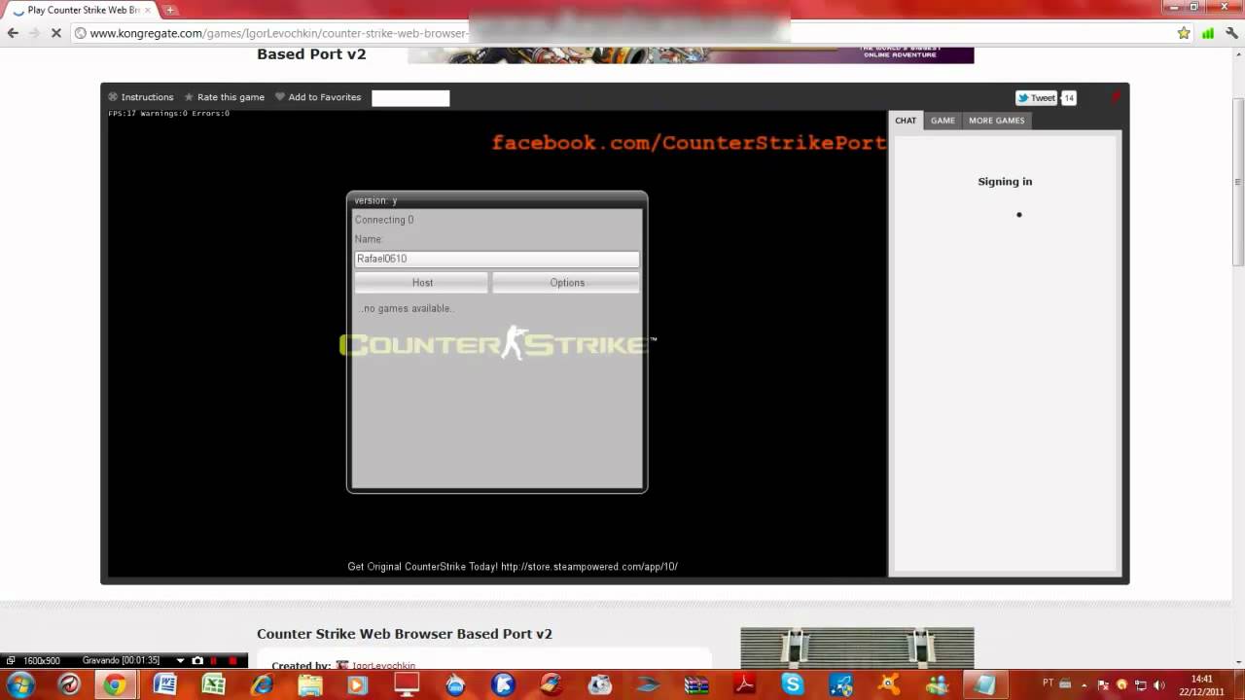This screenshot has width=1245, height=700.
Task: Click the FPS warnings errors status line
Action: pos(168,114)
